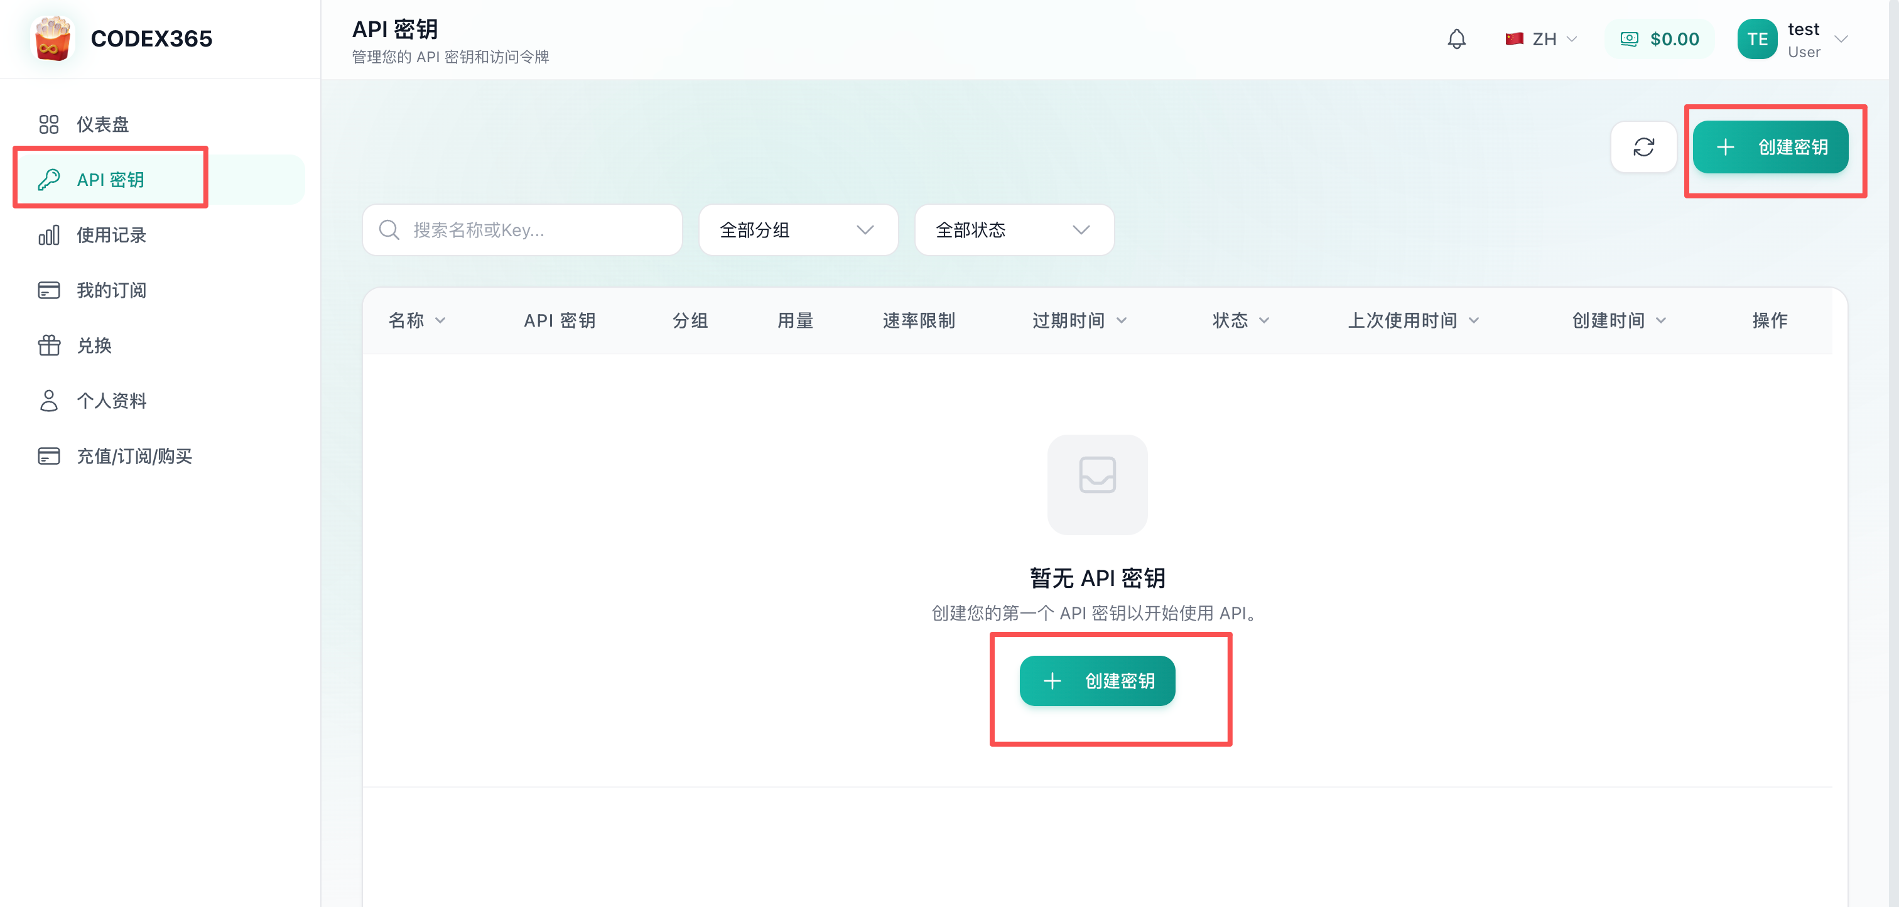Click the dashboard grid icon
The height and width of the screenshot is (907, 1899).
point(48,124)
